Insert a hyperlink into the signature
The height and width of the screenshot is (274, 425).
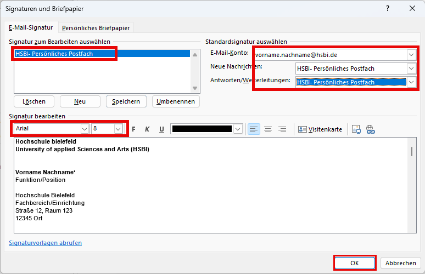pyautogui.click(x=371, y=129)
